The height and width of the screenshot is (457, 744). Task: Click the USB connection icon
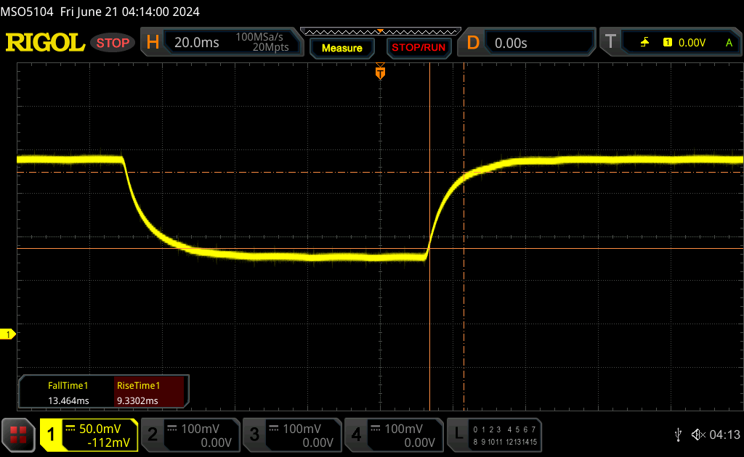point(678,435)
